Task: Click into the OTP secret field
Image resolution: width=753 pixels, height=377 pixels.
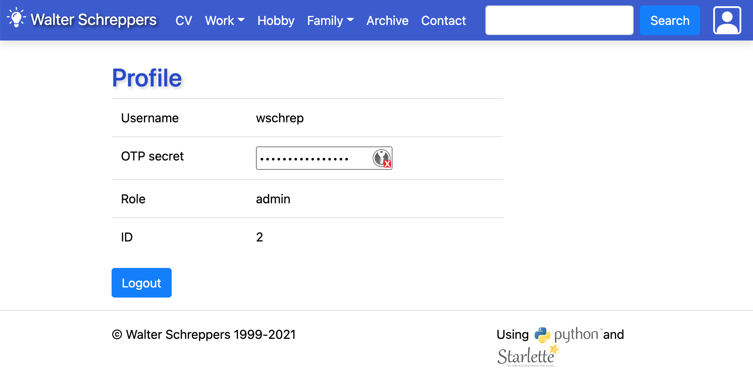Action: (x=312, y=158)
